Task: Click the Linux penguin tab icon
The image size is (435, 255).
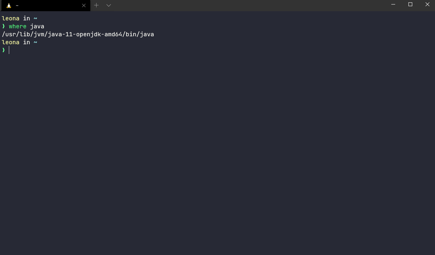Action: [9, 6]
